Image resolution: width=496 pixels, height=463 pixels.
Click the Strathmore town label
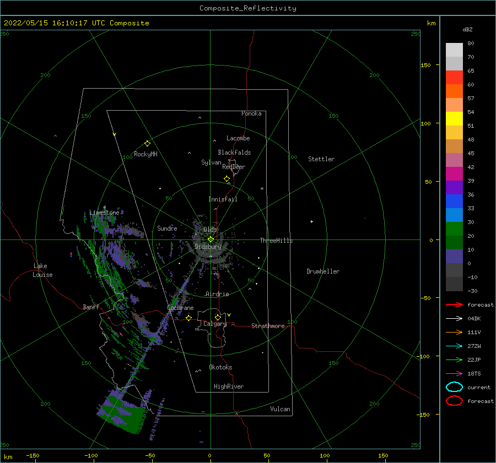[268, 326]
